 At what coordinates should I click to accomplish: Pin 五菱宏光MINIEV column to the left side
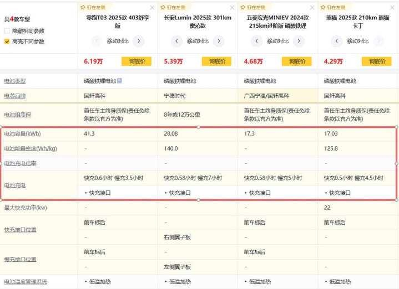[x=252, y=8]
